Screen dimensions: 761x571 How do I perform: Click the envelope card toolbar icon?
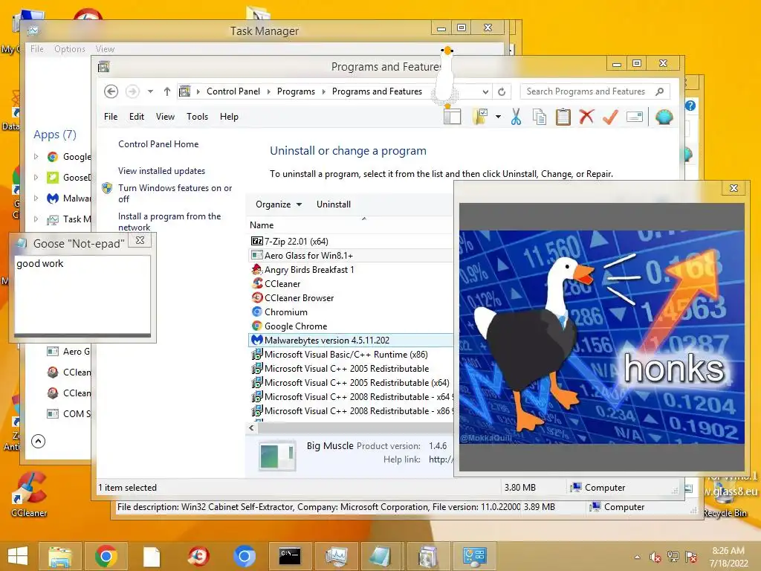click(x=635, y=117)
